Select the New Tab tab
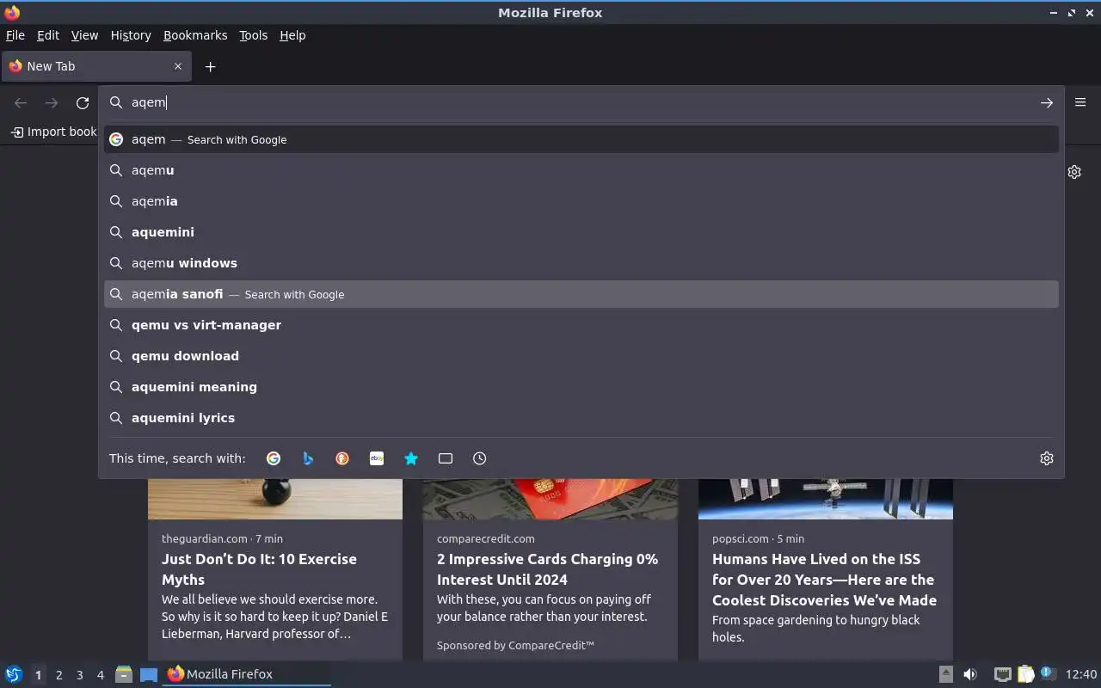 click(96, 66)
